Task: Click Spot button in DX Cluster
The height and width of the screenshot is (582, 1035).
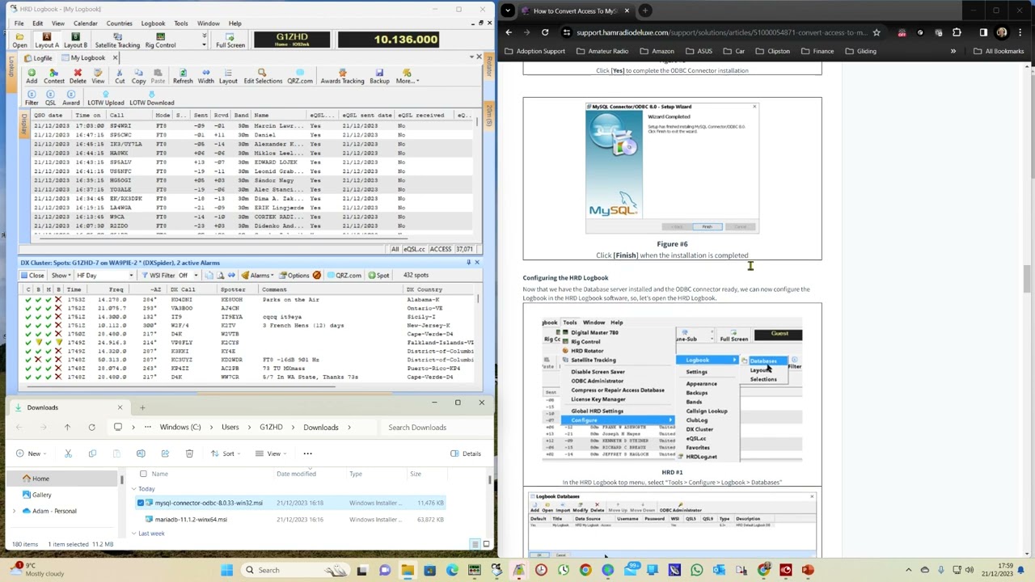Action: [378, 275]
